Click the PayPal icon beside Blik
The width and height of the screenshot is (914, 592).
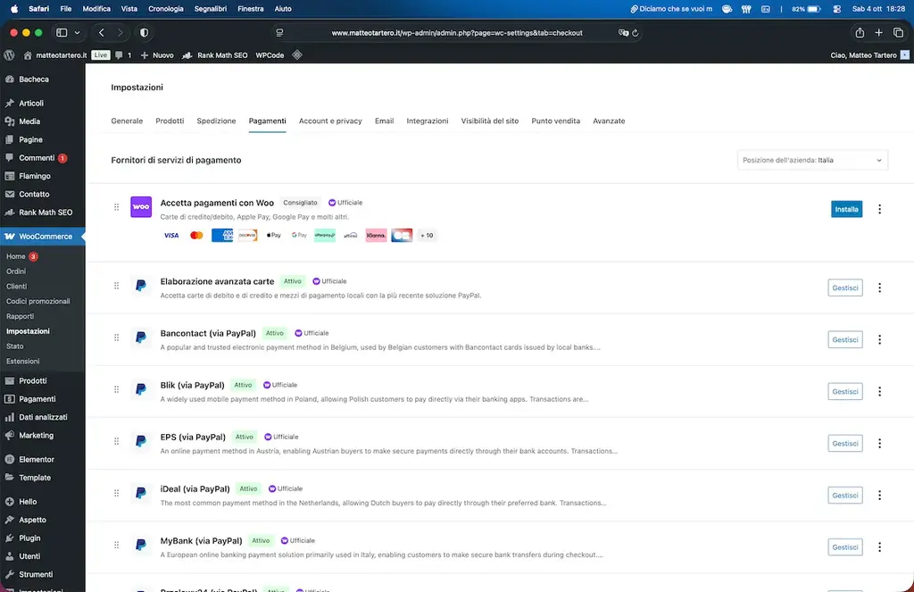pos(141,389)
